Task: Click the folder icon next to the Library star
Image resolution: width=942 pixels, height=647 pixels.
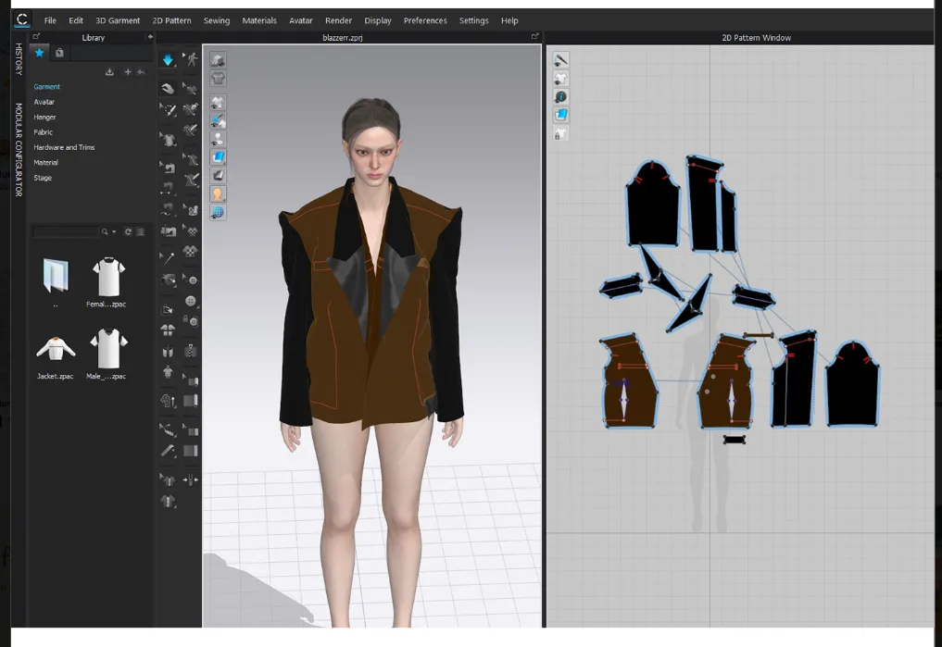Action: pos(58,53)
